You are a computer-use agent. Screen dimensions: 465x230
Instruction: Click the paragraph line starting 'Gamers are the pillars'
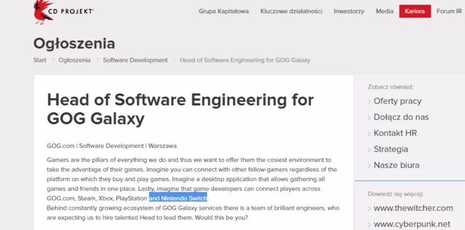(189, 160)
